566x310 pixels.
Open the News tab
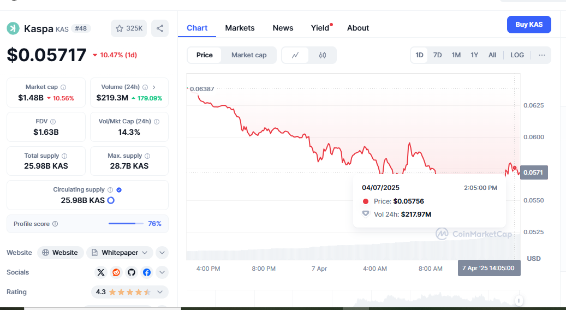pyautogui.click(x=283, y=28)
